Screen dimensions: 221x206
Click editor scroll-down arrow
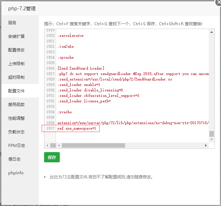pos(211,139)
